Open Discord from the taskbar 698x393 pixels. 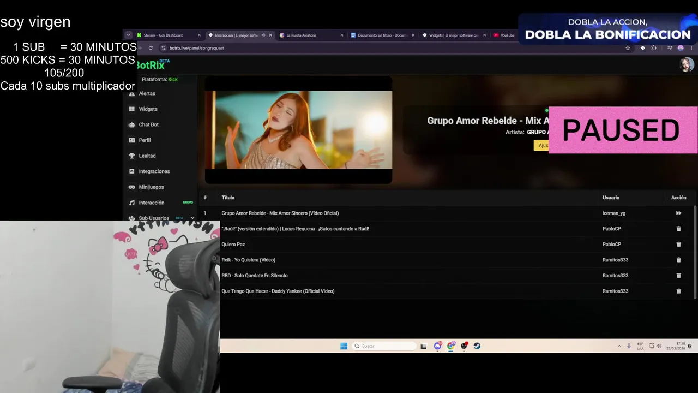(437, 346)
